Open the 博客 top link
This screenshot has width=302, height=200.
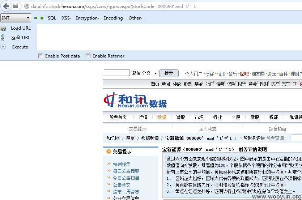209,74
